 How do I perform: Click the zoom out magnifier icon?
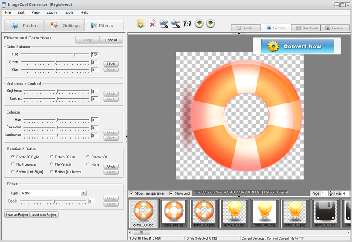pos(176,24)
